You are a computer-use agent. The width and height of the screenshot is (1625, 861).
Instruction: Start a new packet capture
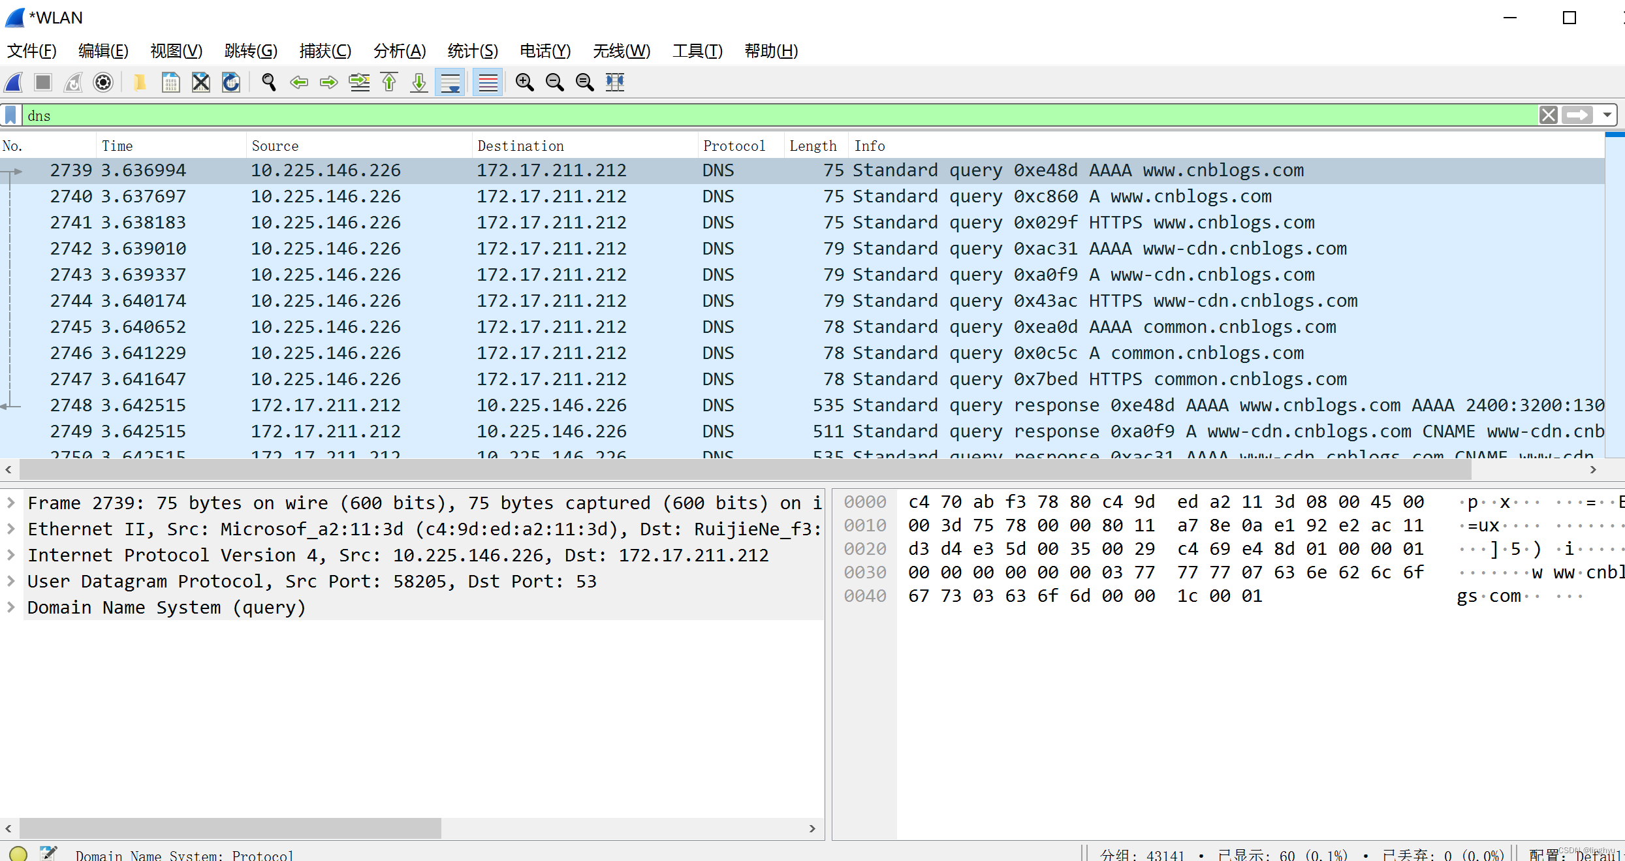pos(14,82)
